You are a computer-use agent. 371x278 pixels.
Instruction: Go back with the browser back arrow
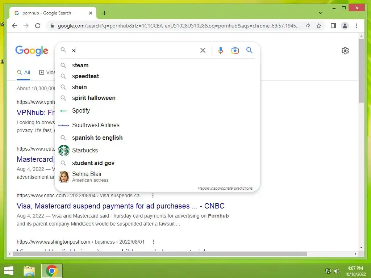pos(14,26)
